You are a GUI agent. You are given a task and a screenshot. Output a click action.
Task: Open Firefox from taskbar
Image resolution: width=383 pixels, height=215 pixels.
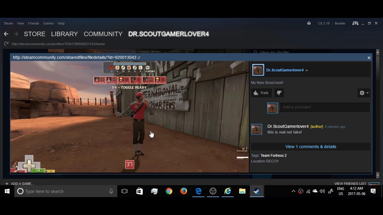point(184,191)
